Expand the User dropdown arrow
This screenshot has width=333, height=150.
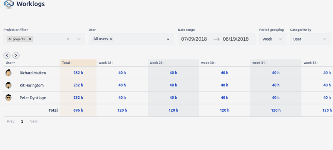coord(168,39)
